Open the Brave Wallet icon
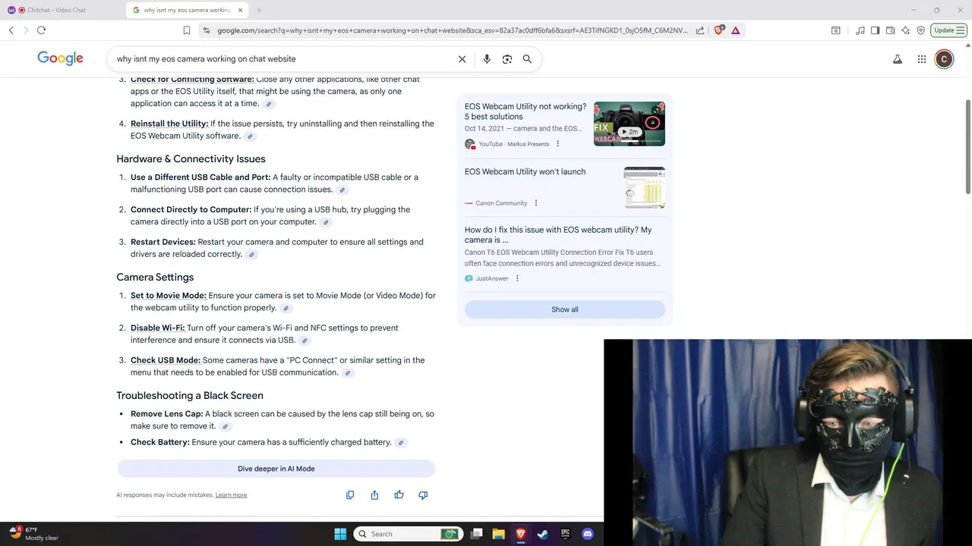Image resolution: width=972 pixels, height=546 pixels. tap(890, 30)
